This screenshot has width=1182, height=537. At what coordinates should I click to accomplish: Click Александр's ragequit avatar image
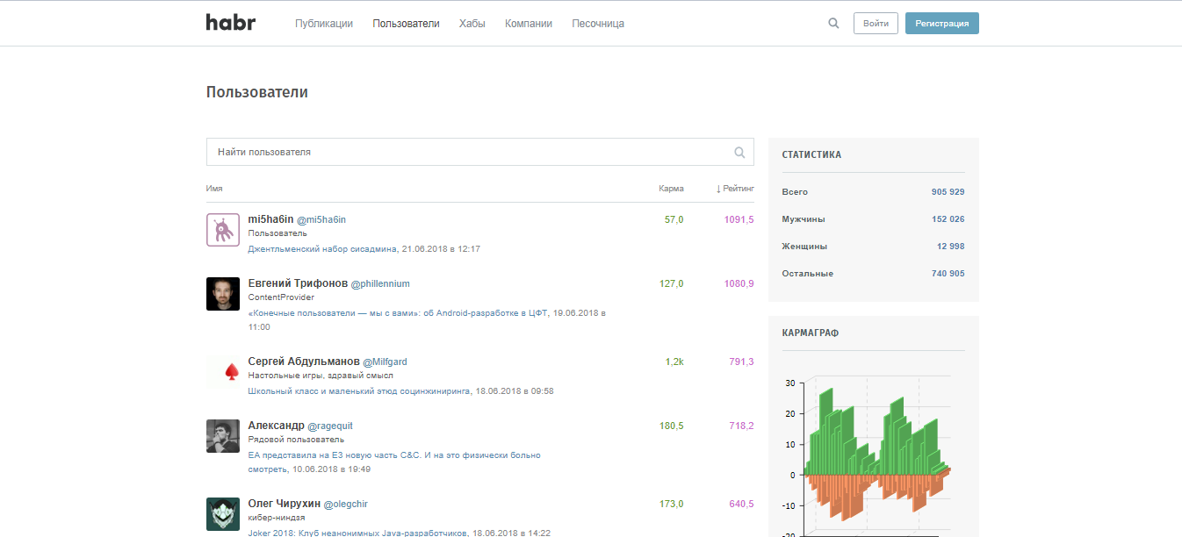(x=223, y=436)
